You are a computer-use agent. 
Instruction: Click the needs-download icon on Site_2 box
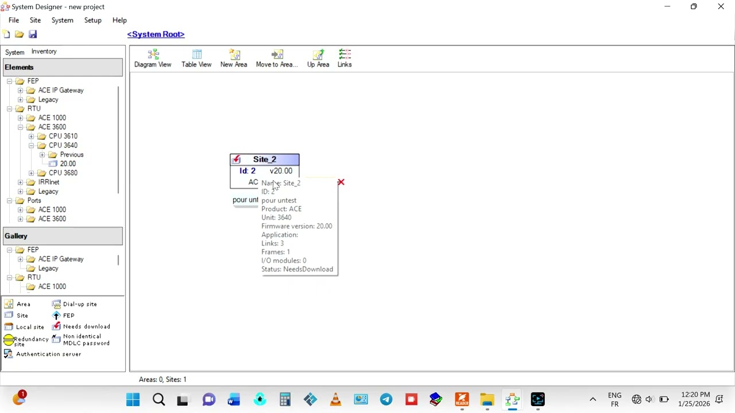click(236, 159)
